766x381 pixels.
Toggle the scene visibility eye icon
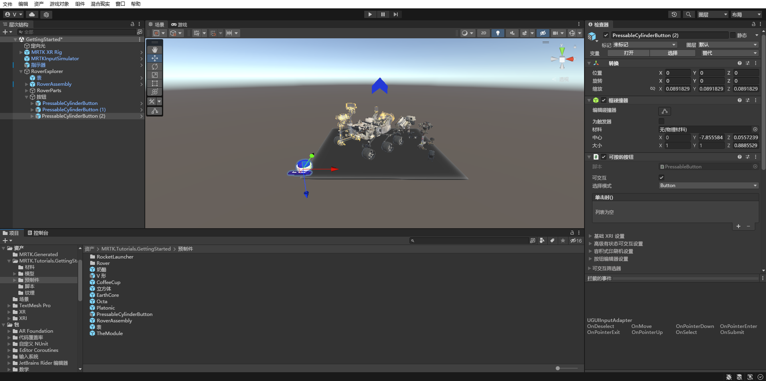543,33
